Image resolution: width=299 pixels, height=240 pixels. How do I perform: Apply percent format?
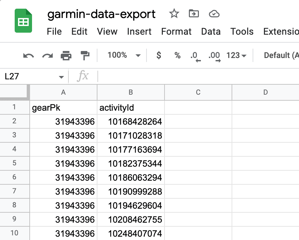tap(178, 55)
